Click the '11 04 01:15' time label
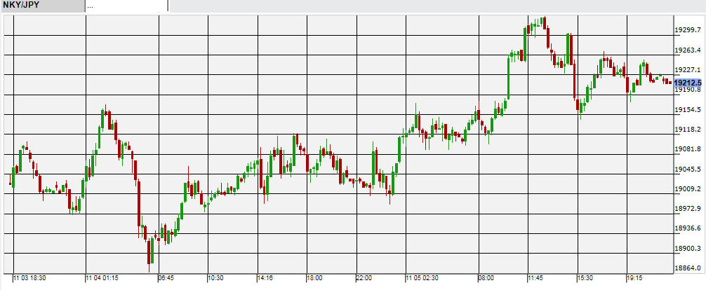 [103, 278]
